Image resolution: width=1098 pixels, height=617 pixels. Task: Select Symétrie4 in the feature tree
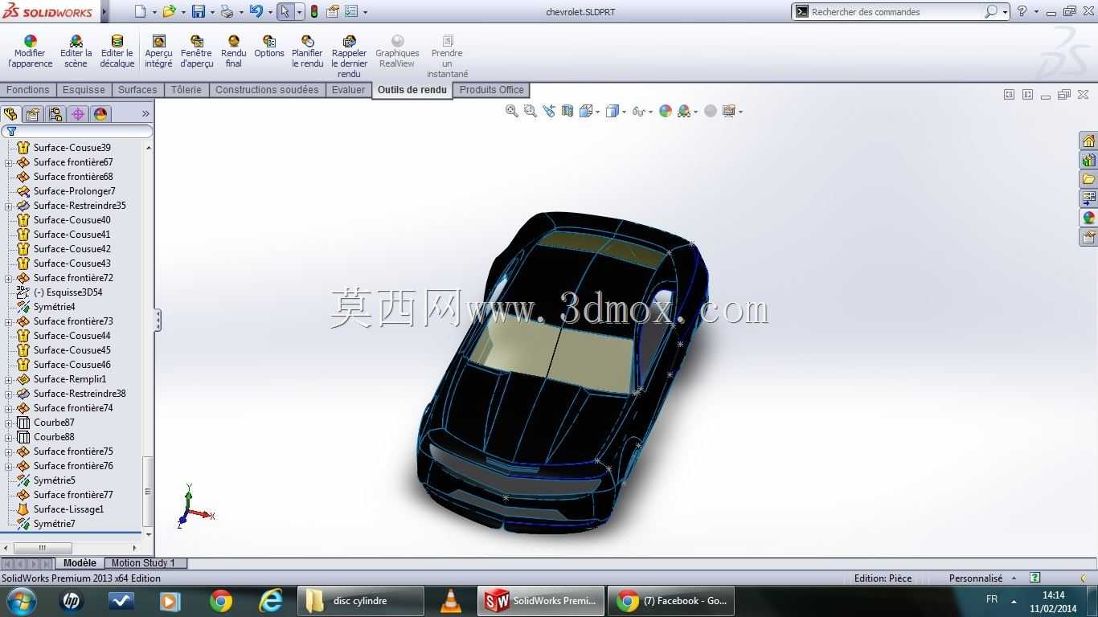pos(54,307)
